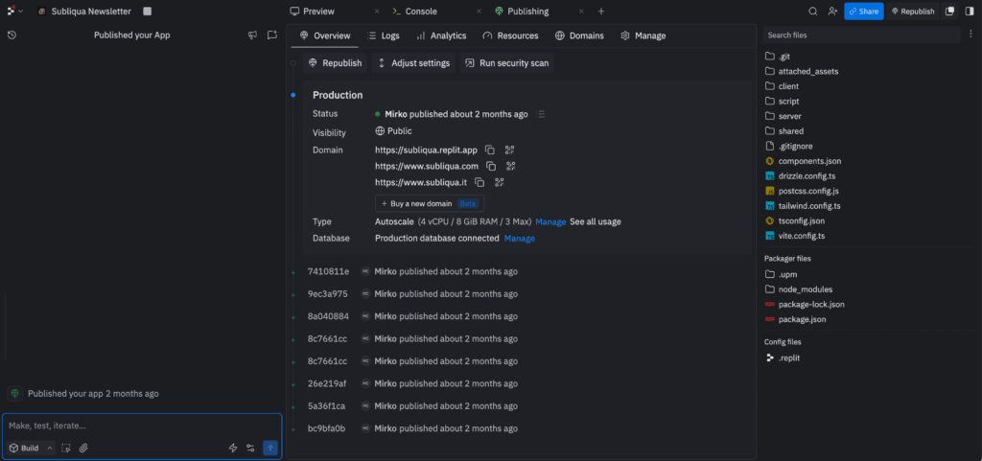Click the blue Share button
This screenshot has width=982, height=461.
pyautogui.click(x=864, y=12)
